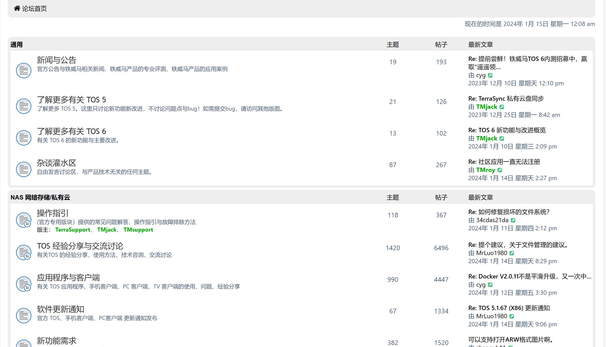Open TMroy author profile link

[x=486, y=170]
